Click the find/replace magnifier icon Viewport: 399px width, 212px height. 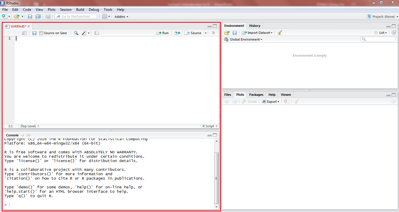click(76, 33)
